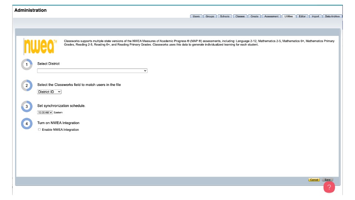355x200 pixels.
Task: Go to the Classes tab
Action: (x=240, y=16)
